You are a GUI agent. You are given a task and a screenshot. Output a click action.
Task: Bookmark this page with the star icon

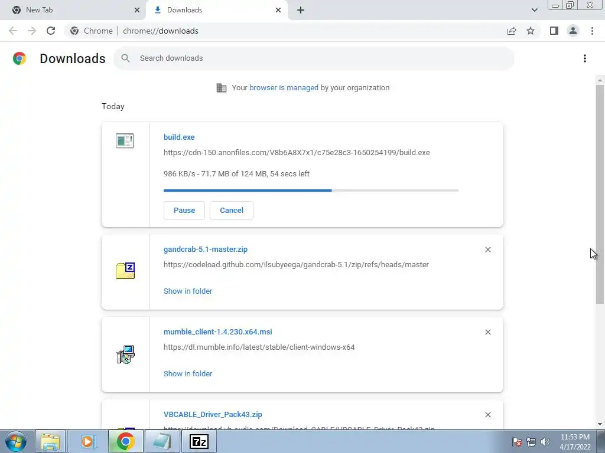(x=531, y=31)
